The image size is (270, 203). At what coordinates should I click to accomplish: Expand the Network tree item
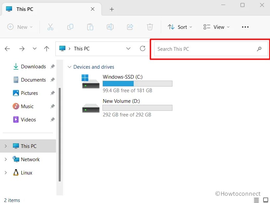(6, 159)
